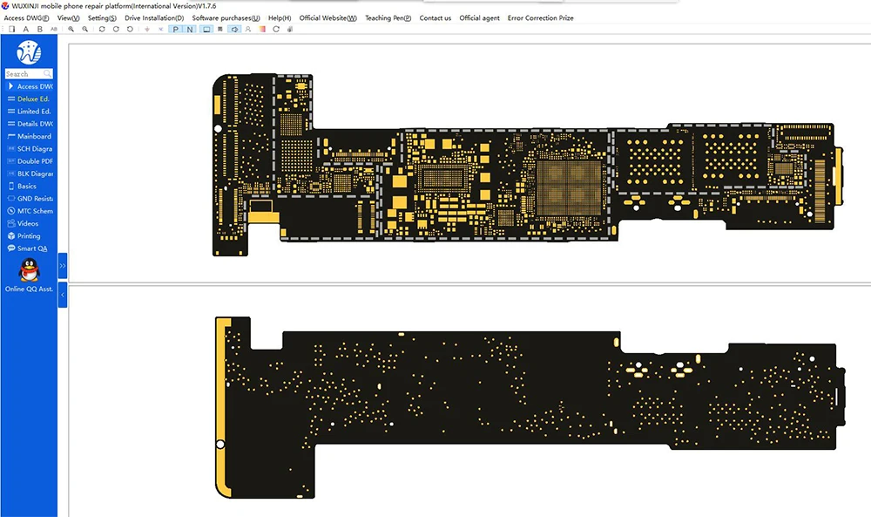
Task: Click the large quad-grid CPU chip on top board
Action: click(x=569, y=188)
